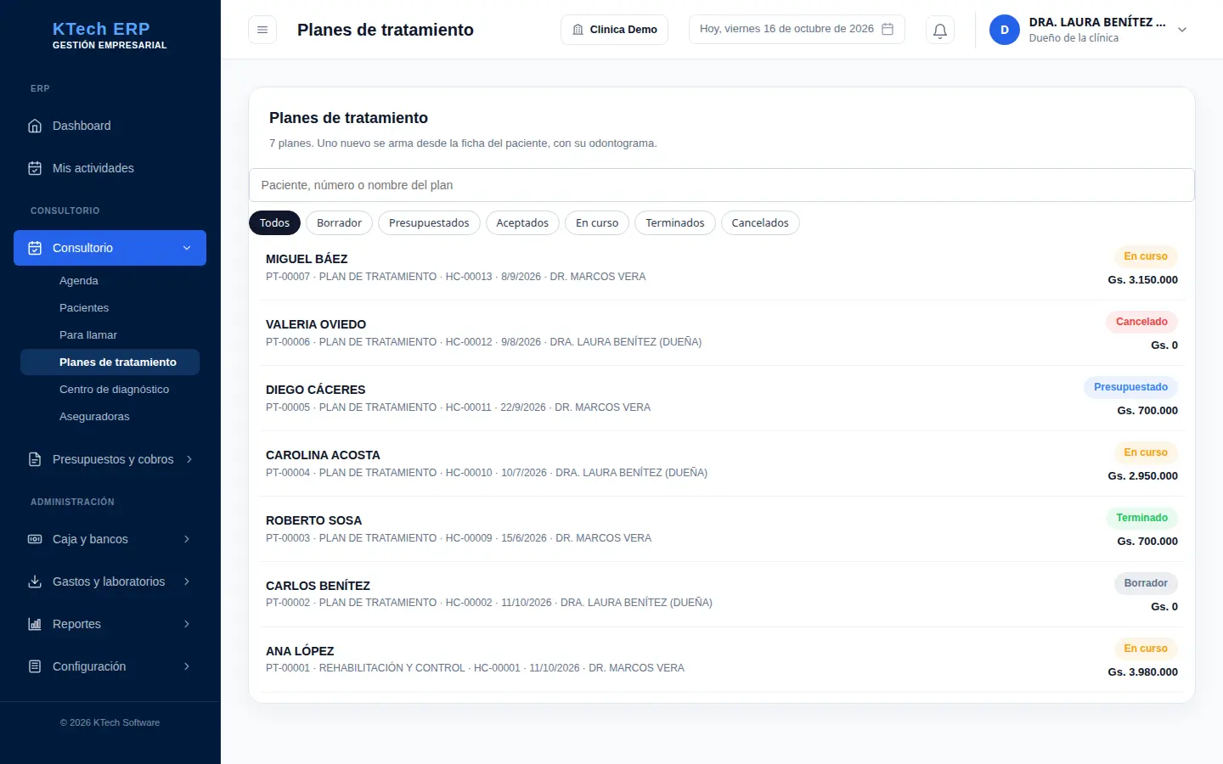Expand Reportes submenu chevron
This screenshot has height=764, width=1223.
(187, 624)
